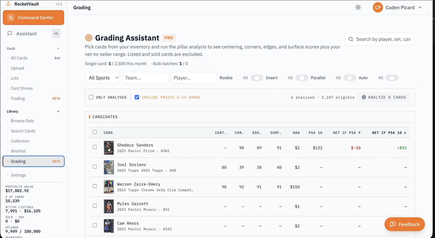This screenshot has width=435, height=238.
Task: Tick the Warren Zaire-Emery row checkbox
Action: pos(95,186)
